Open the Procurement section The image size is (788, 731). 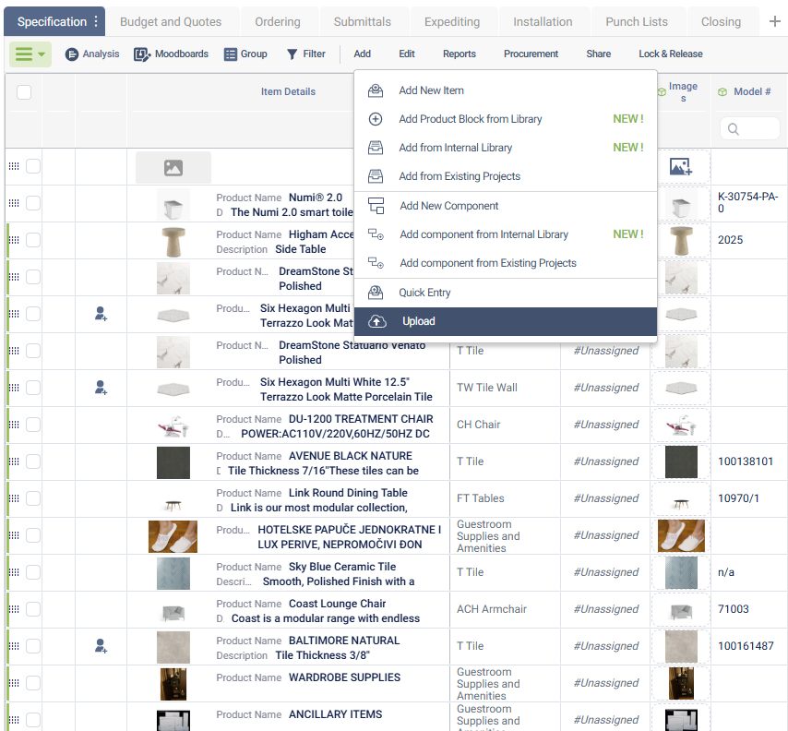point(531,54)
